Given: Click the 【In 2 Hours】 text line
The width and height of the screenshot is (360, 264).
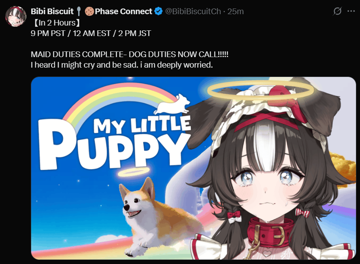Looking at the screenshot, I should [x=55, y=23].
